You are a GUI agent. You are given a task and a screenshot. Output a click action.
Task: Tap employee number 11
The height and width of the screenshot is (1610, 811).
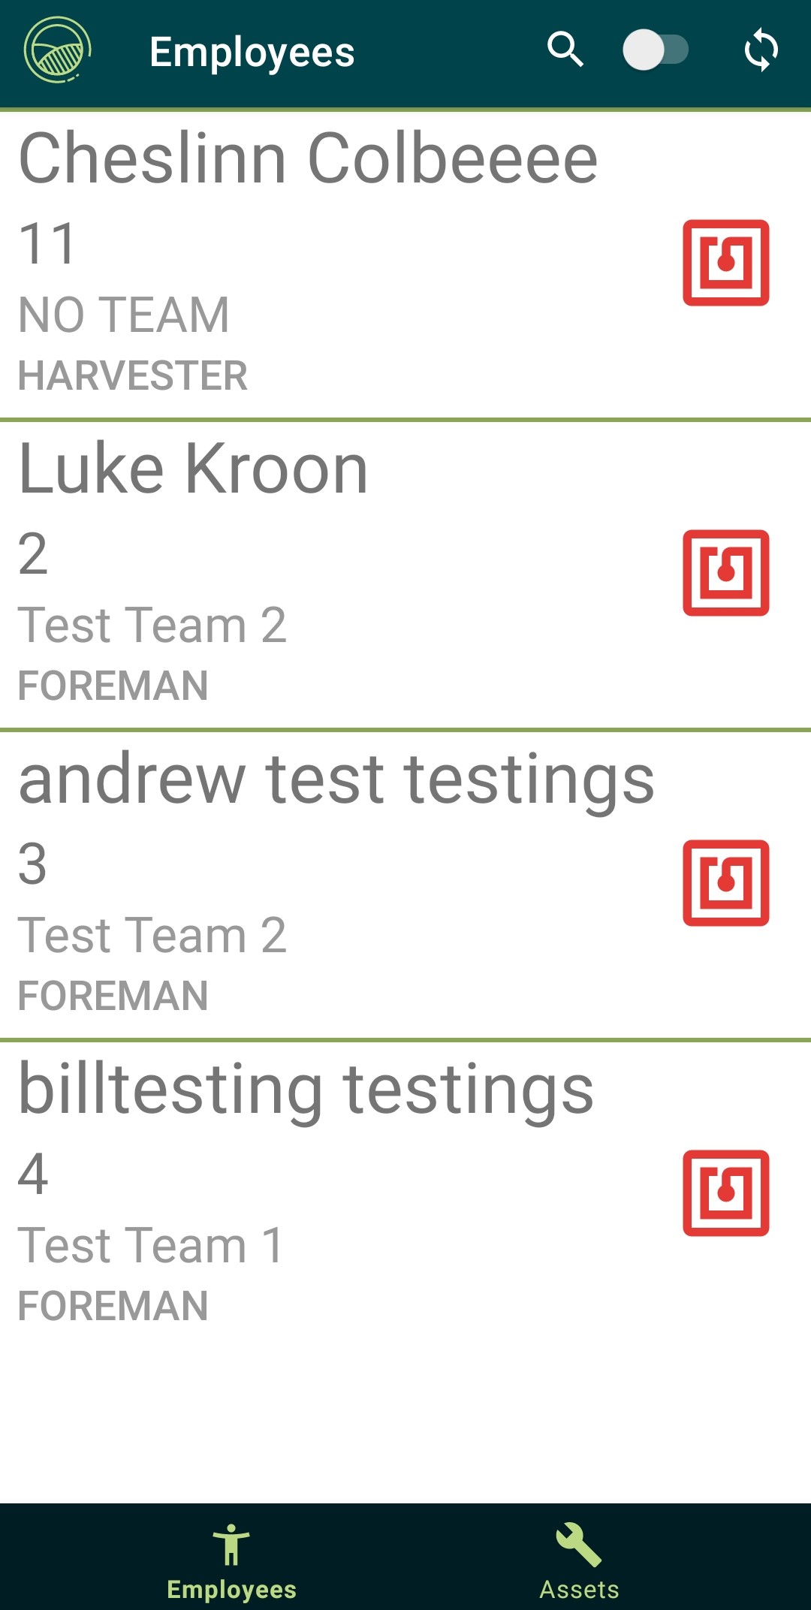(47, 244)
